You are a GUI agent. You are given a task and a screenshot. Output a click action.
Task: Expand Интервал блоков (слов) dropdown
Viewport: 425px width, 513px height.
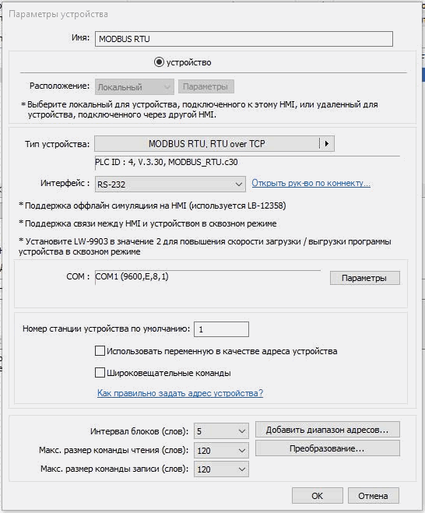tap(221, 431)
